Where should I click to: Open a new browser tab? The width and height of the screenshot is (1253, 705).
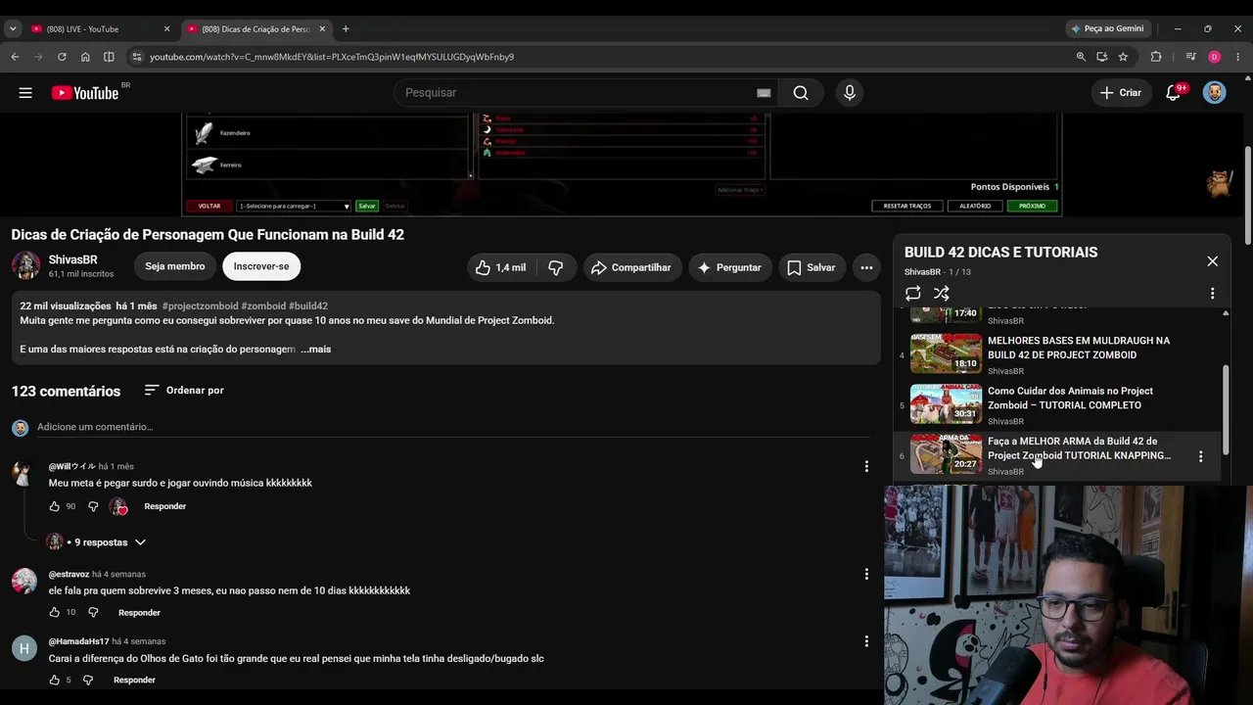(x=346, y=29)
